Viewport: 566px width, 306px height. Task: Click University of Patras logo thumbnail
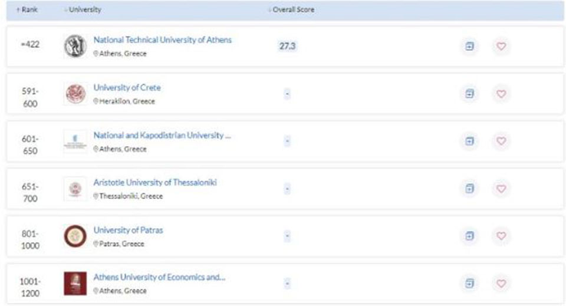click(75, 236)
